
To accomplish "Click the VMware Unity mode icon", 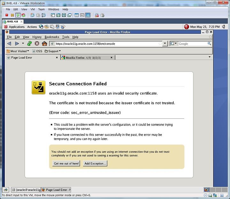I will pyautogui.click(x=69, y=15).
